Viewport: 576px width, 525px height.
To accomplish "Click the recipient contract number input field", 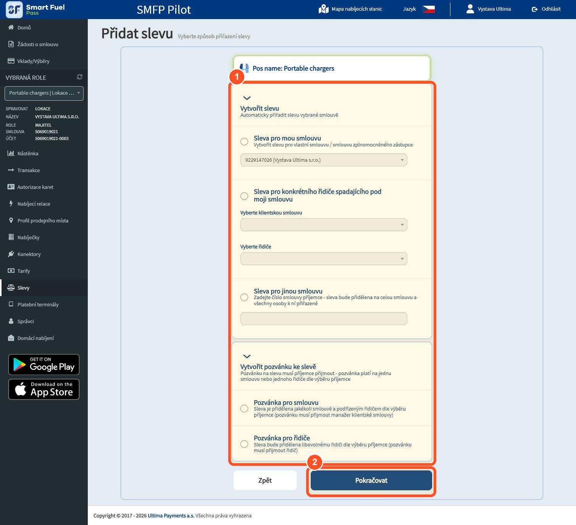I will click(x=324, y=319).
